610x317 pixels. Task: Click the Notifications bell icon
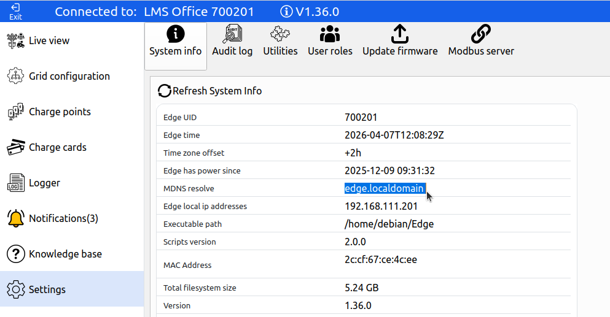pyautogui.click(x=15, y=218)
